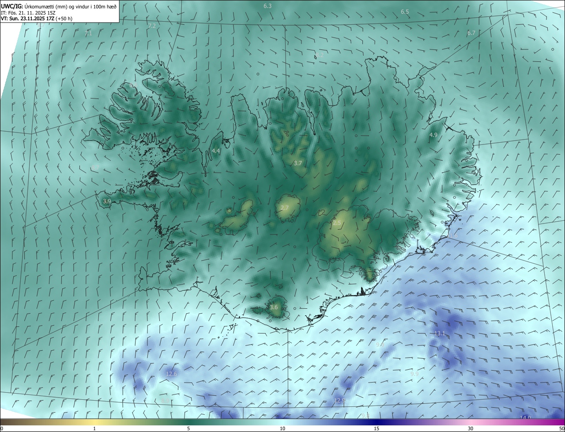Click the 30 tick on the colorbar
This screenshot has height=432, width=565.
[x=471, y=428]
